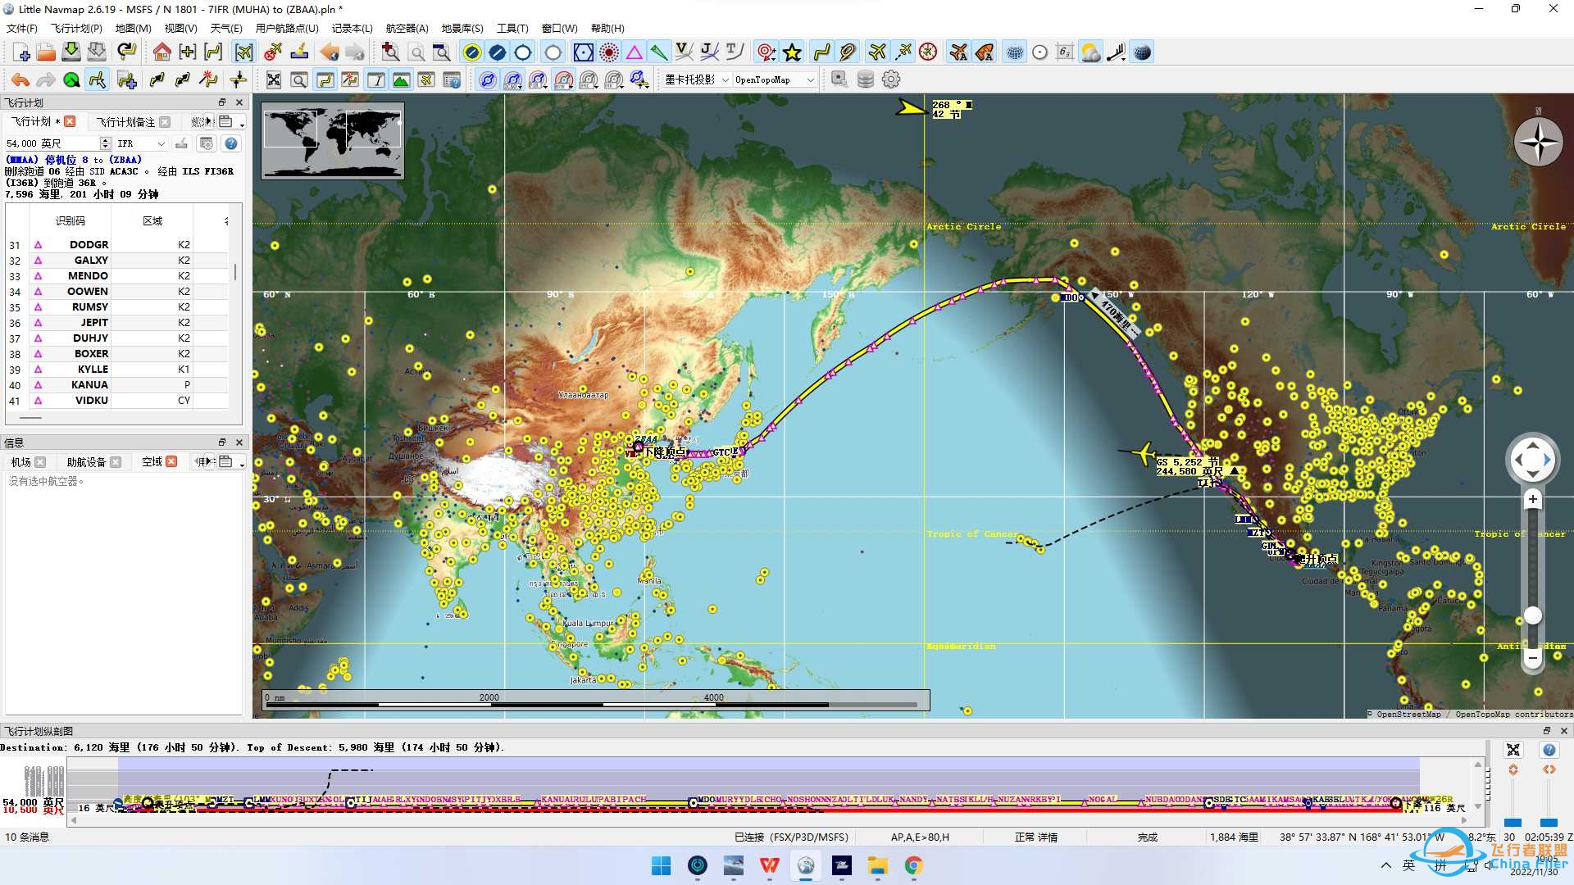Select the KANUA waypoint row
Screen dimensions: 1574x885
coord(89,384)
